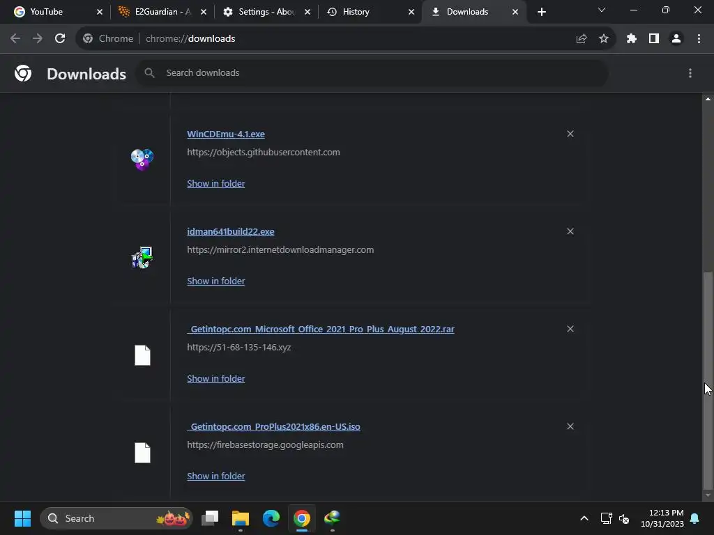The height and width of the screenshot is (535, 714).
Task: Show idman641build22.exe in folder
Action: pos(216,281)
